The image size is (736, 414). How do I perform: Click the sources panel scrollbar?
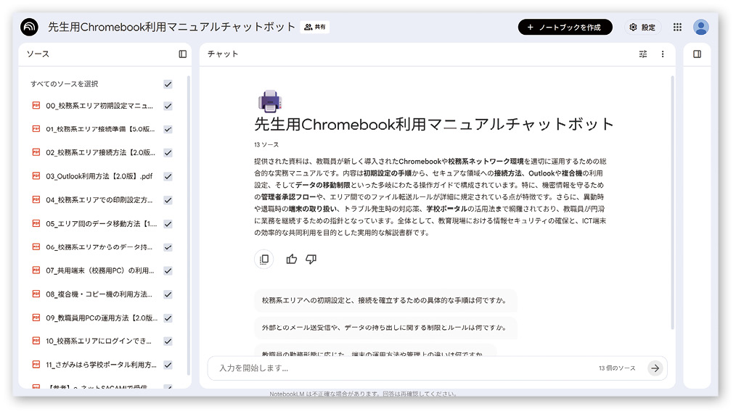(189, 225)
